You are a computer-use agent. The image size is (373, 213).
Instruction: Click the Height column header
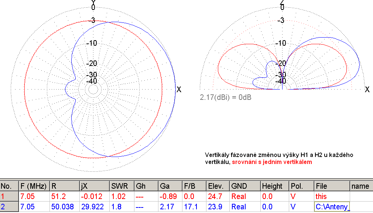point(274,186)
